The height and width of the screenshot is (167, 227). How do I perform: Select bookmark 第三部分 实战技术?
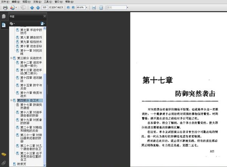(x=30, y=58)
